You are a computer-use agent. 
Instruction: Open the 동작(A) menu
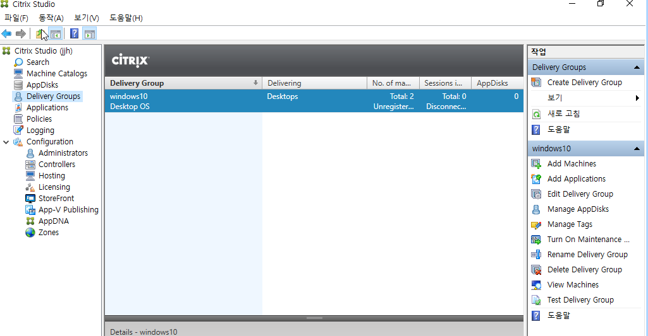tap(51, 18)
